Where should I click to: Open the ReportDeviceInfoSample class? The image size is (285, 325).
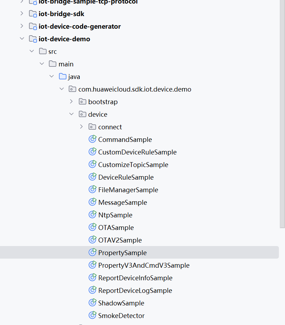pyautogui.click(x=136, y=278)
